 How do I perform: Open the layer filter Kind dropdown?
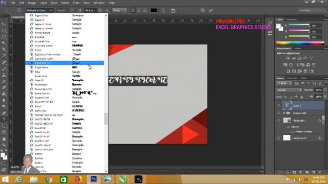tap(284, 83)
